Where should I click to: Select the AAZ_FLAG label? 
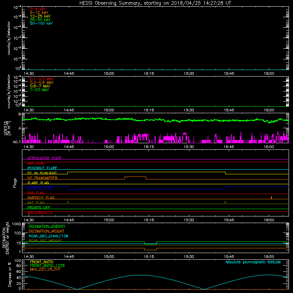tap(36, 203)
